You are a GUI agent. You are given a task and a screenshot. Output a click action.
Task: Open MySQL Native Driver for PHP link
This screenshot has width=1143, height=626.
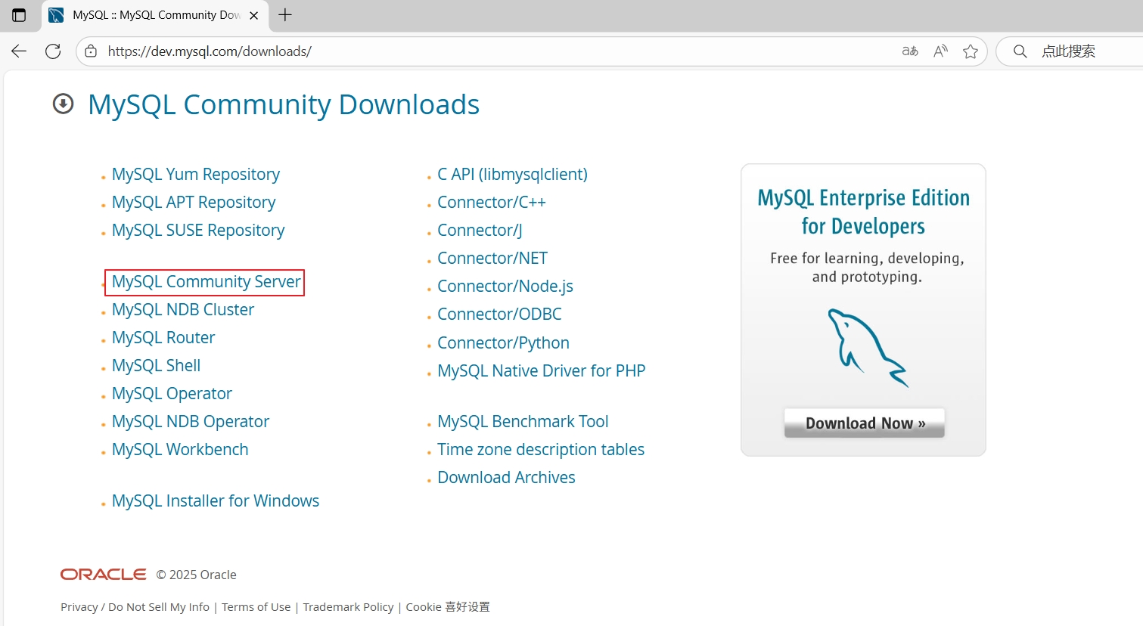[542, 371]
